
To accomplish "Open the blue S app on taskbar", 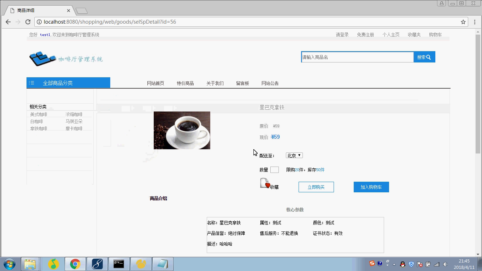I will click(97, 264).
